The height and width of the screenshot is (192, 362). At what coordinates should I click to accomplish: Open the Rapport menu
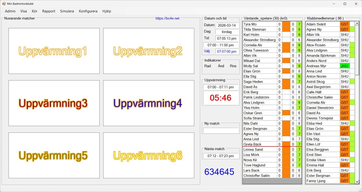[x=49, y=11]
